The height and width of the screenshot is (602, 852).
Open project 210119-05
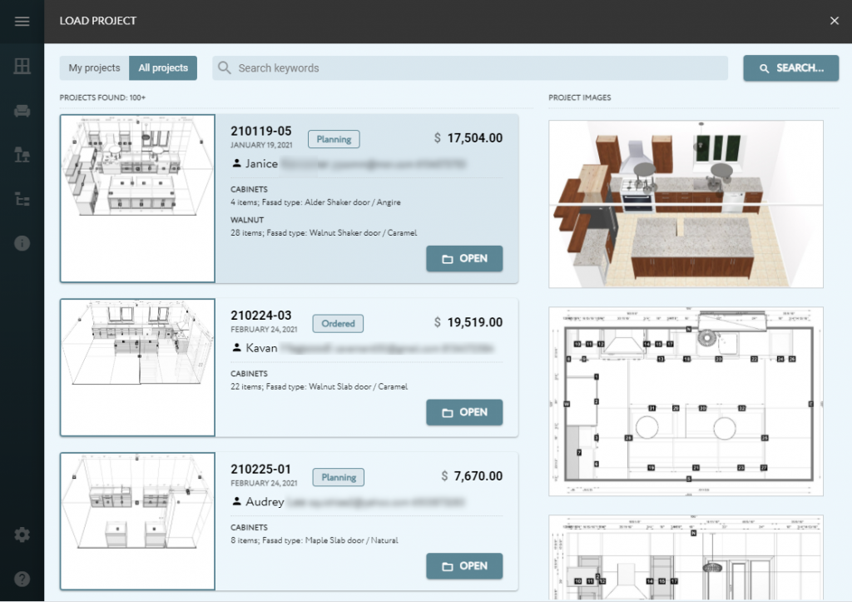point(464,259)
